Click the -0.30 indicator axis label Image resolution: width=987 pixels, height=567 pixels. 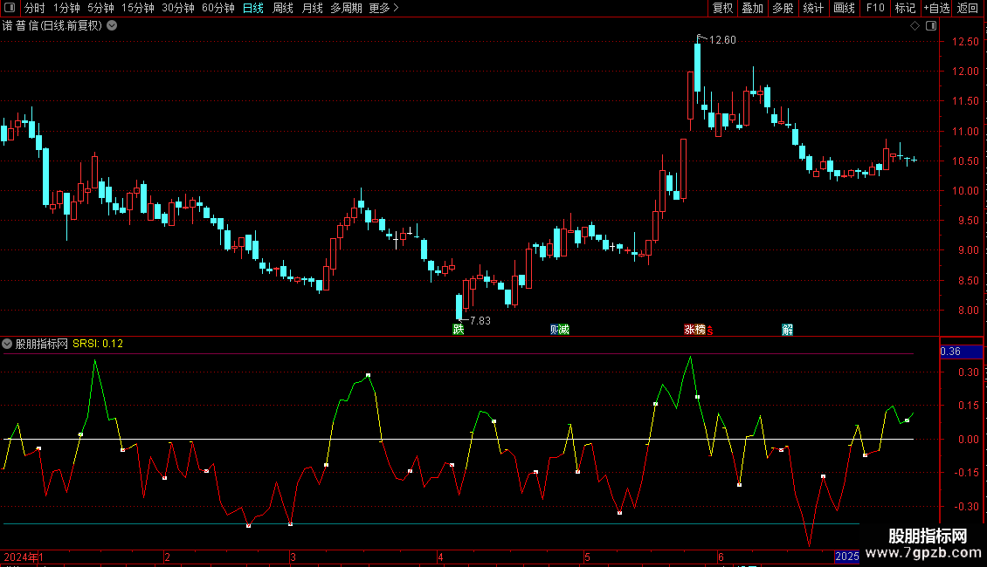coord(966,506)
